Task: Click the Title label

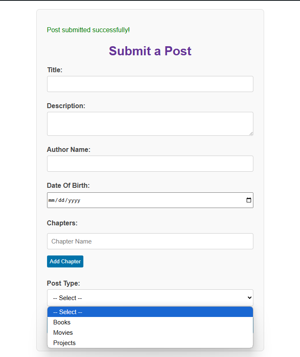Action: pos(54,70)
